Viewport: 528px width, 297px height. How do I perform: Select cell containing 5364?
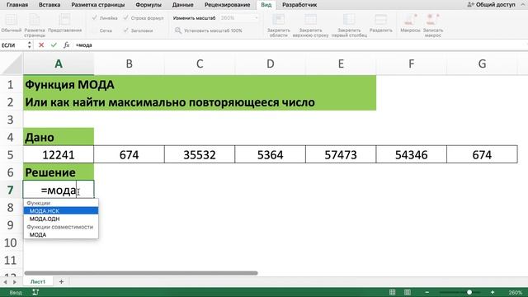[270, 154]
